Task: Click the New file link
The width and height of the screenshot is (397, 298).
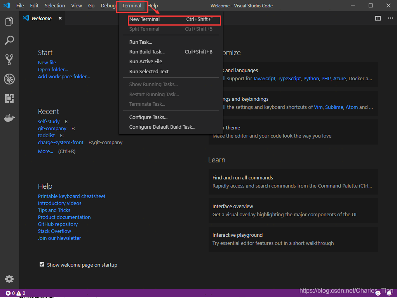Action: point(47,63)
